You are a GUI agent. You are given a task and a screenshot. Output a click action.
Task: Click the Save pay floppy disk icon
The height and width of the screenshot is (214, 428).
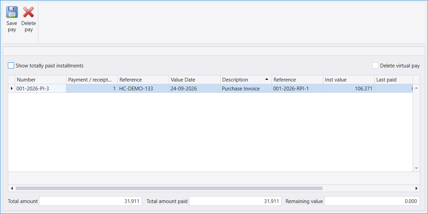pyautogui.click(x=12, y=12)
